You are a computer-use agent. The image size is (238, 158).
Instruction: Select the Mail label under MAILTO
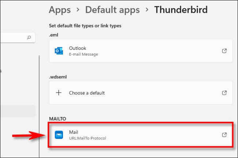(x=74, y=132)
